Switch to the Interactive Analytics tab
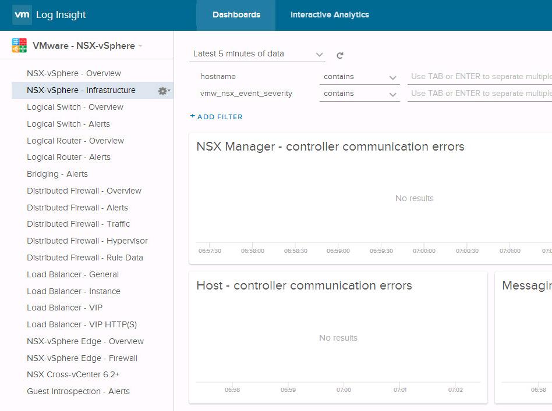The width and height of the screenshot is (552, 411). [x=330, y=15]
